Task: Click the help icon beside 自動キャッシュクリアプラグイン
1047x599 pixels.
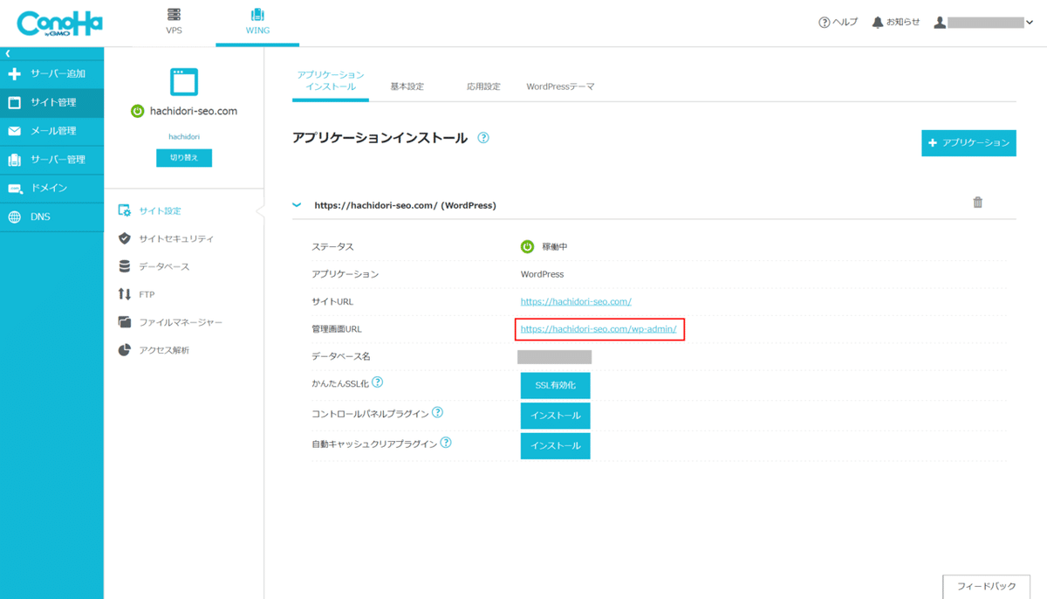Action: [x=446, y=443]
